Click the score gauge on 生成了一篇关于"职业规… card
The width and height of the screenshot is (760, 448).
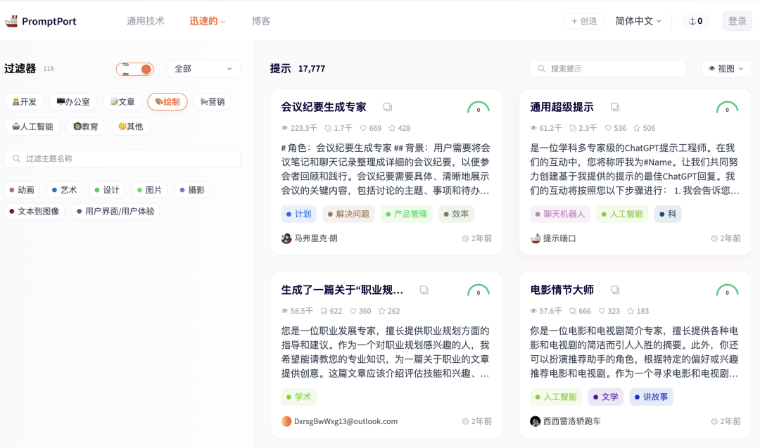point(479,290)
